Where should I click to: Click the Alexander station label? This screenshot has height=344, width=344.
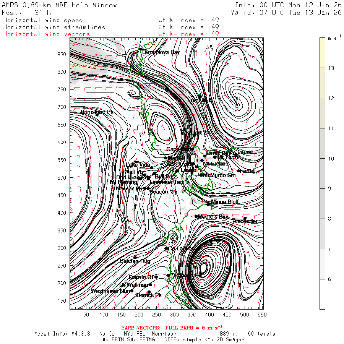(245, 221)
